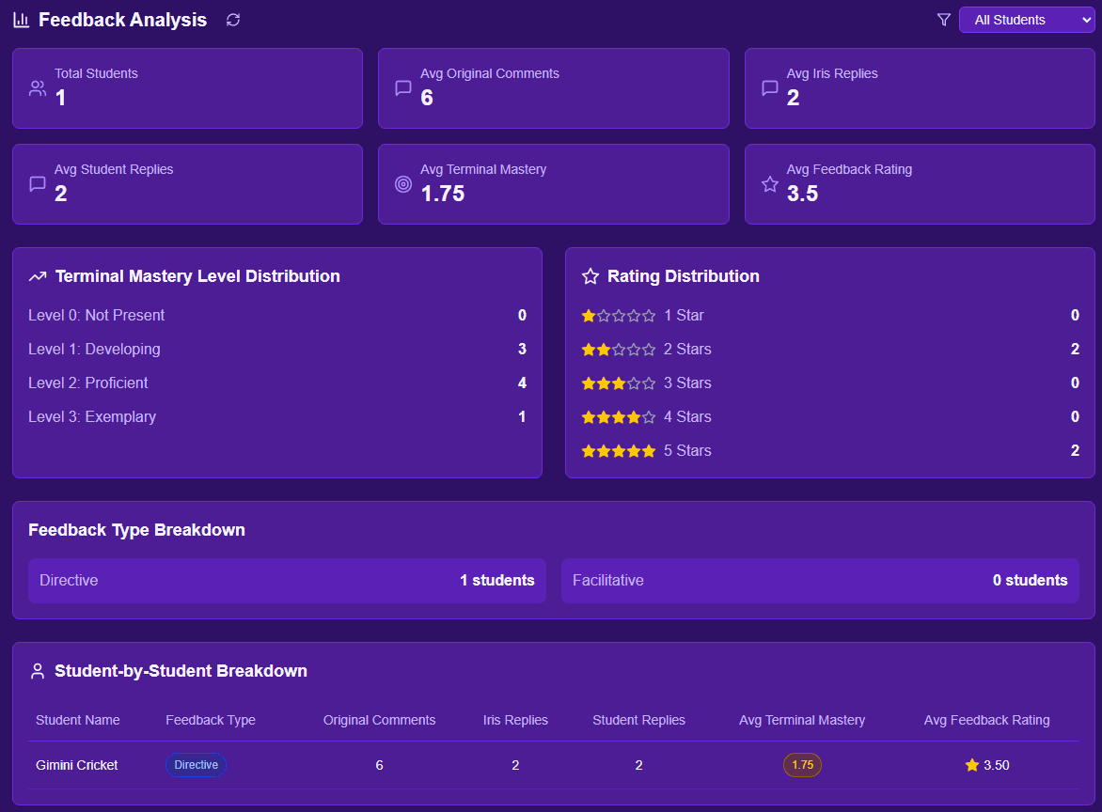
Task: Click the Total Students people icon
Action: coord(38,88)
